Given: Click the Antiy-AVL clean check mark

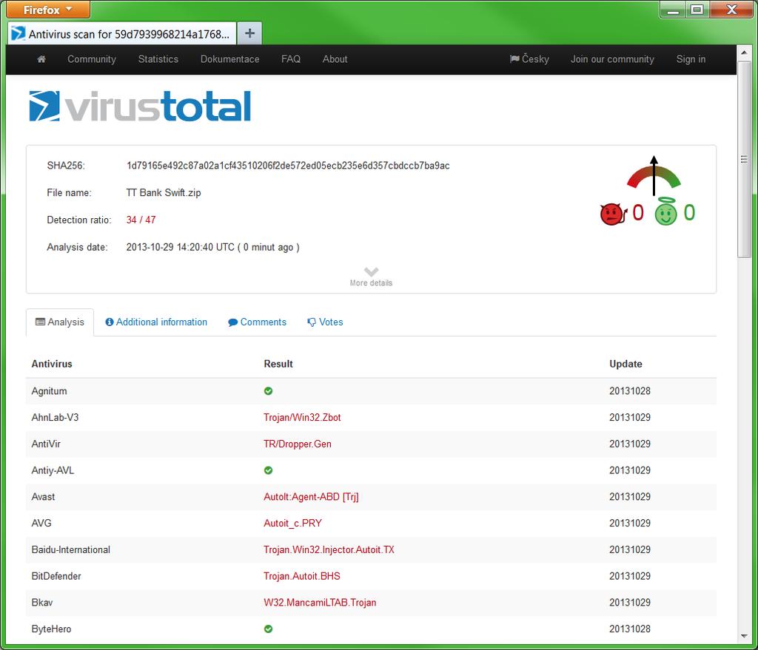Looking at the screenshot, I should click(268, 470).
